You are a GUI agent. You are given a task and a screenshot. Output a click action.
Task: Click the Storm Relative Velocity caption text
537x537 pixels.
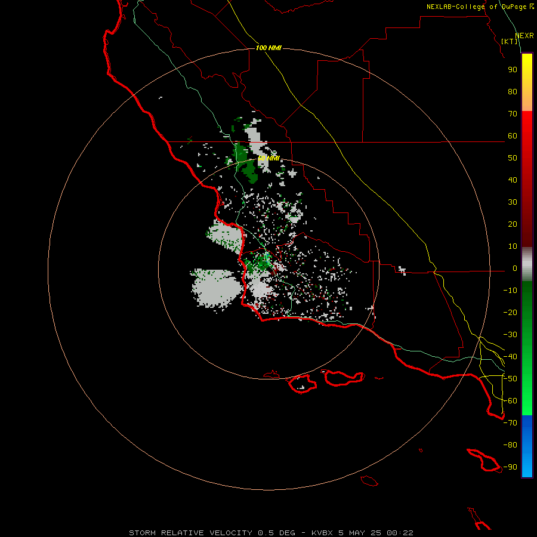tap(271, 533)
